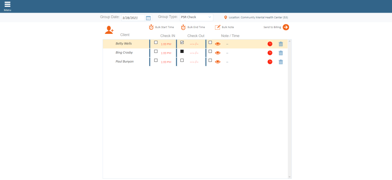Toggle the Check Out box for Bing Crosby
392x180 pixels.
click(x=182, y=51)
